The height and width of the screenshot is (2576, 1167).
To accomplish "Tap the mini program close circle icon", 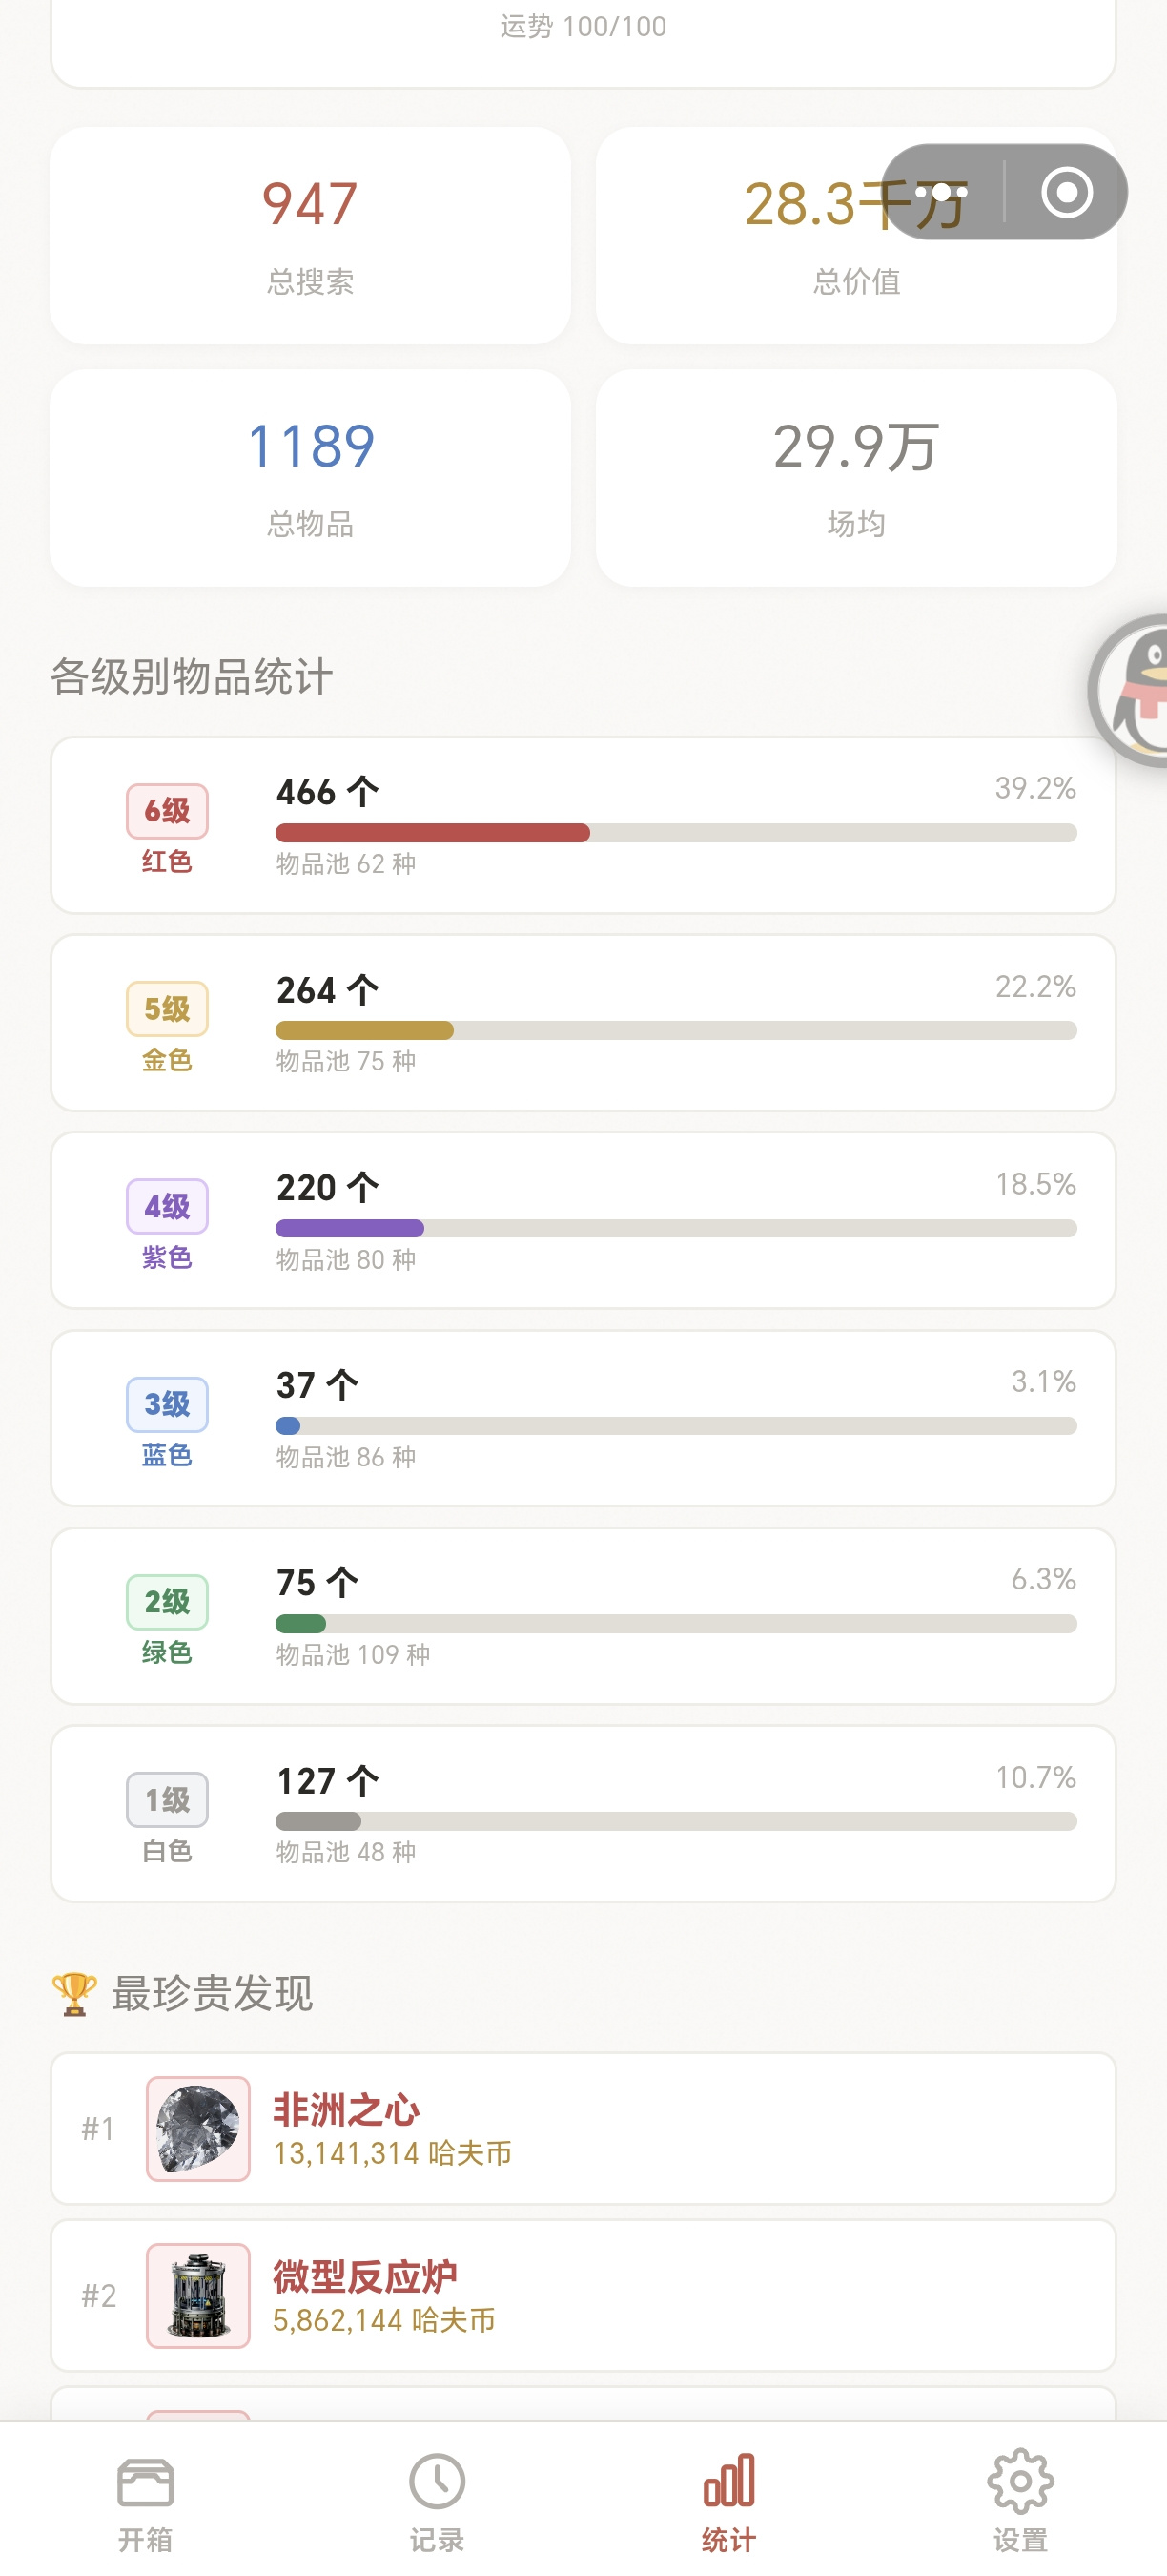I will click(x=1066, y=192).
